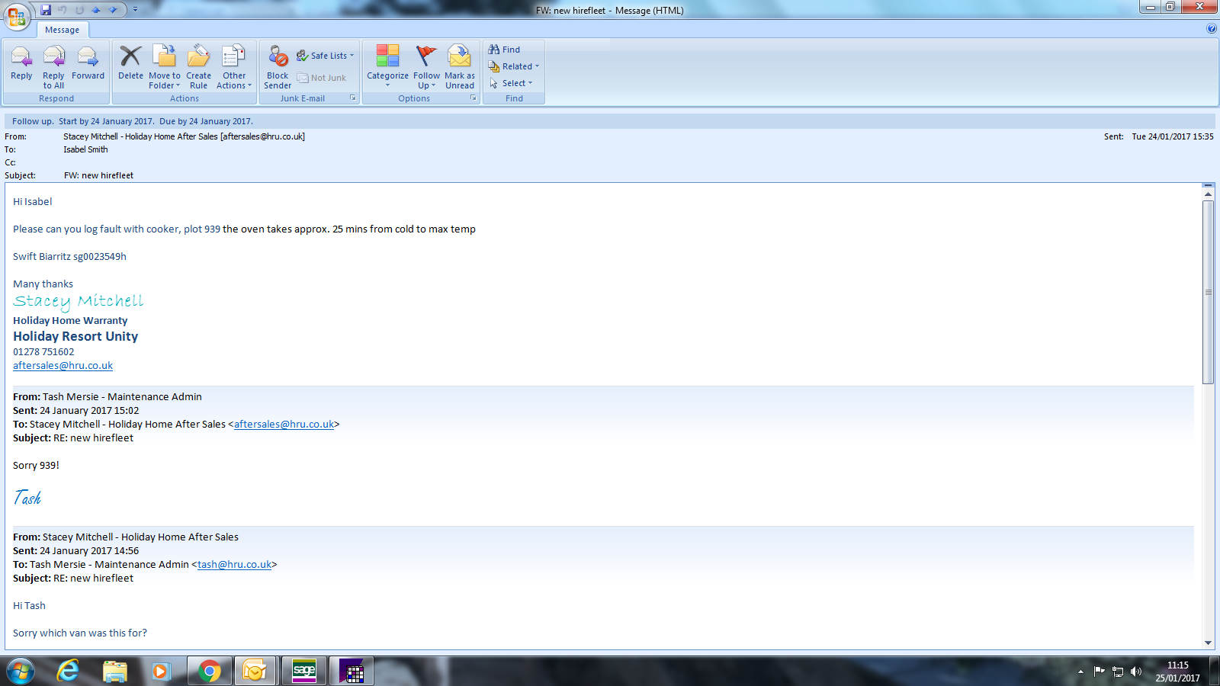Expand the Related dropdown
Screen dimensions: 1220x686
(514, 66)
